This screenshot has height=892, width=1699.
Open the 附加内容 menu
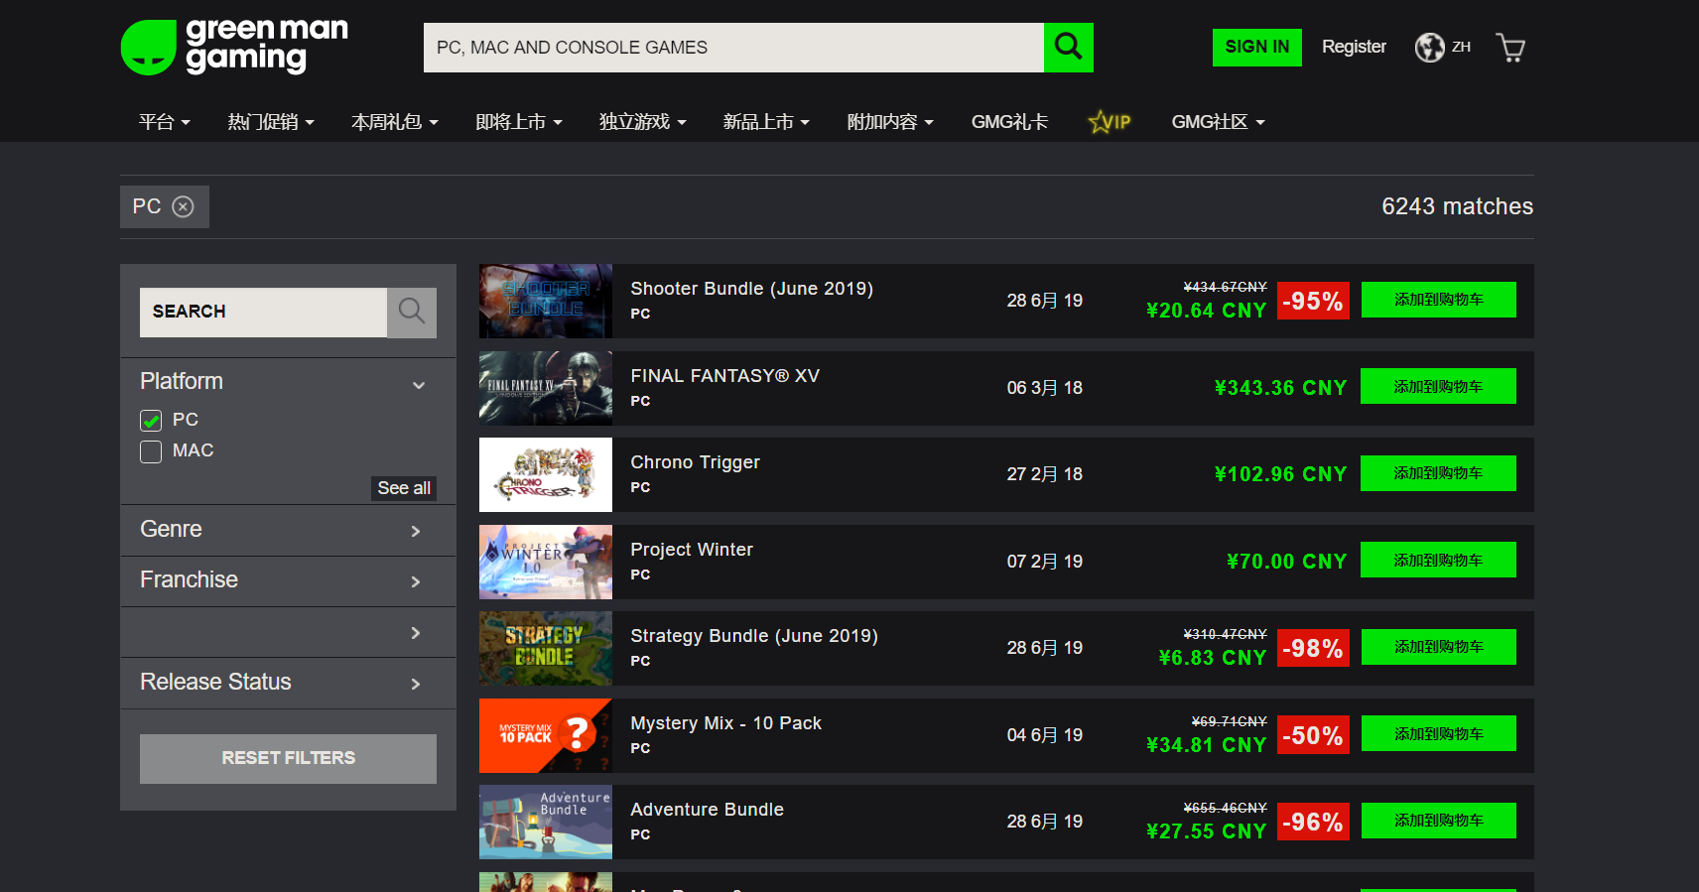click(890, 122)
